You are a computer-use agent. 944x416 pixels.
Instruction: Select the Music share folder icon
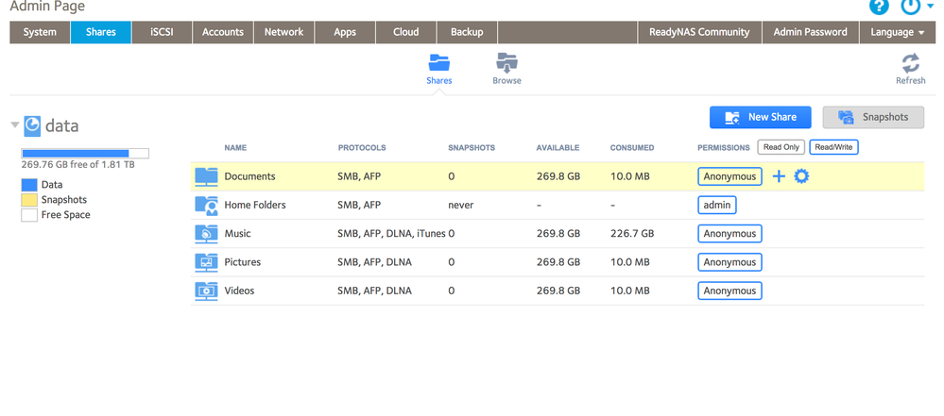pos(206,234)
